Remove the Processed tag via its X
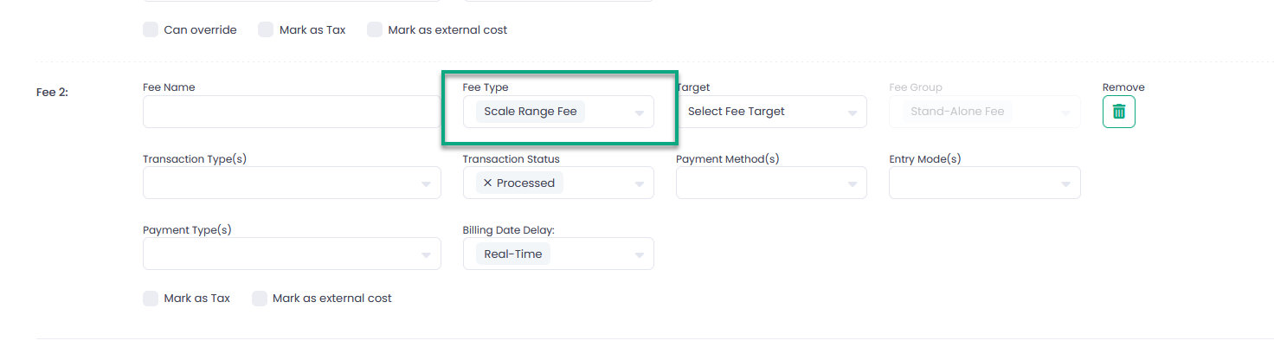Screen dimensions: 1274x360 488,183
